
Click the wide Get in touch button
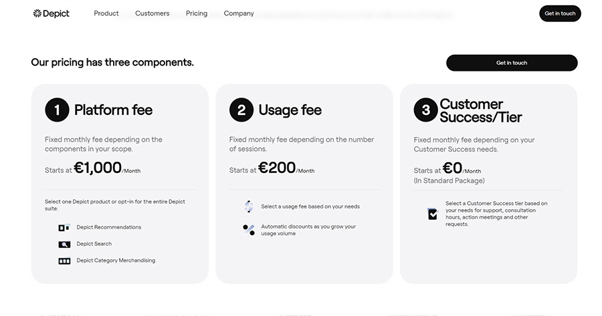(x=512, y=63)
